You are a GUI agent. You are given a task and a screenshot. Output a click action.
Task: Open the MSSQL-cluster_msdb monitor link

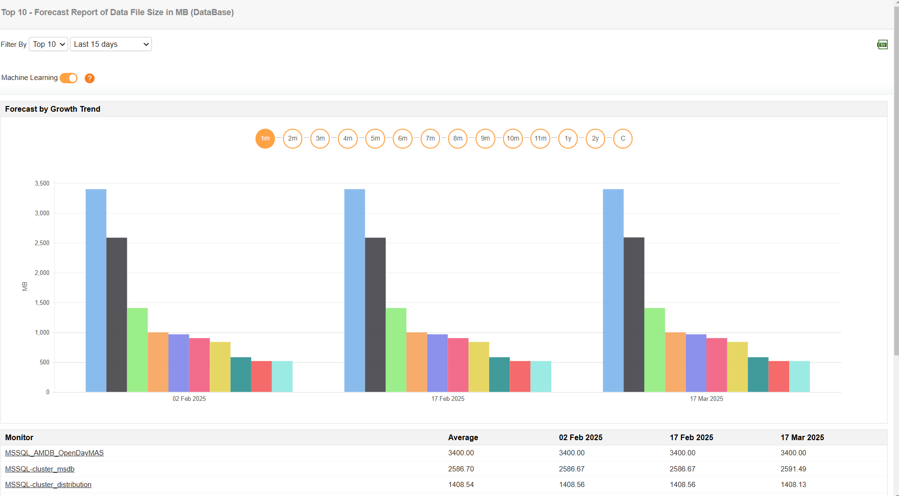40,469
